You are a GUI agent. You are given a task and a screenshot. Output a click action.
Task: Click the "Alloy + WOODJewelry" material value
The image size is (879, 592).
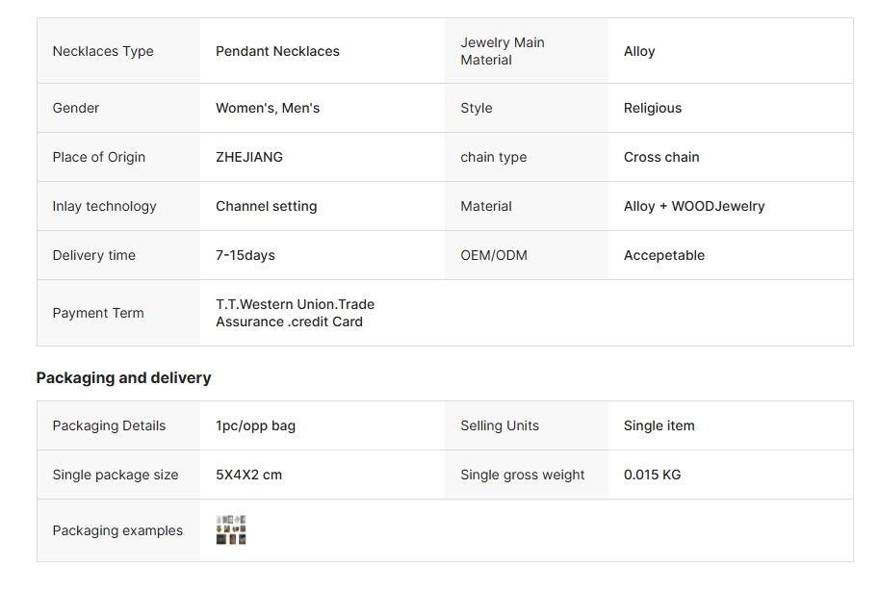coord(694,206)
